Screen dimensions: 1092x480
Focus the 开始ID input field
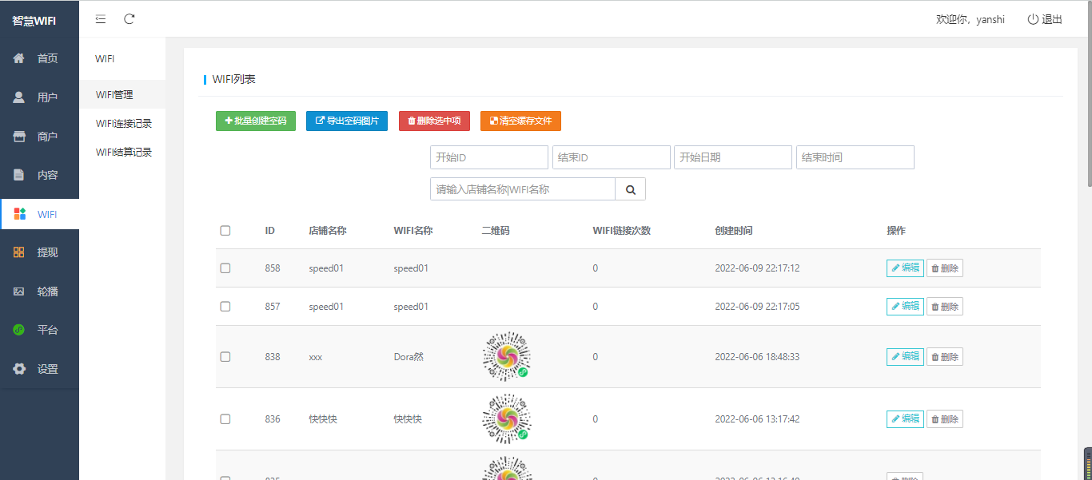[x=489, y=157]
